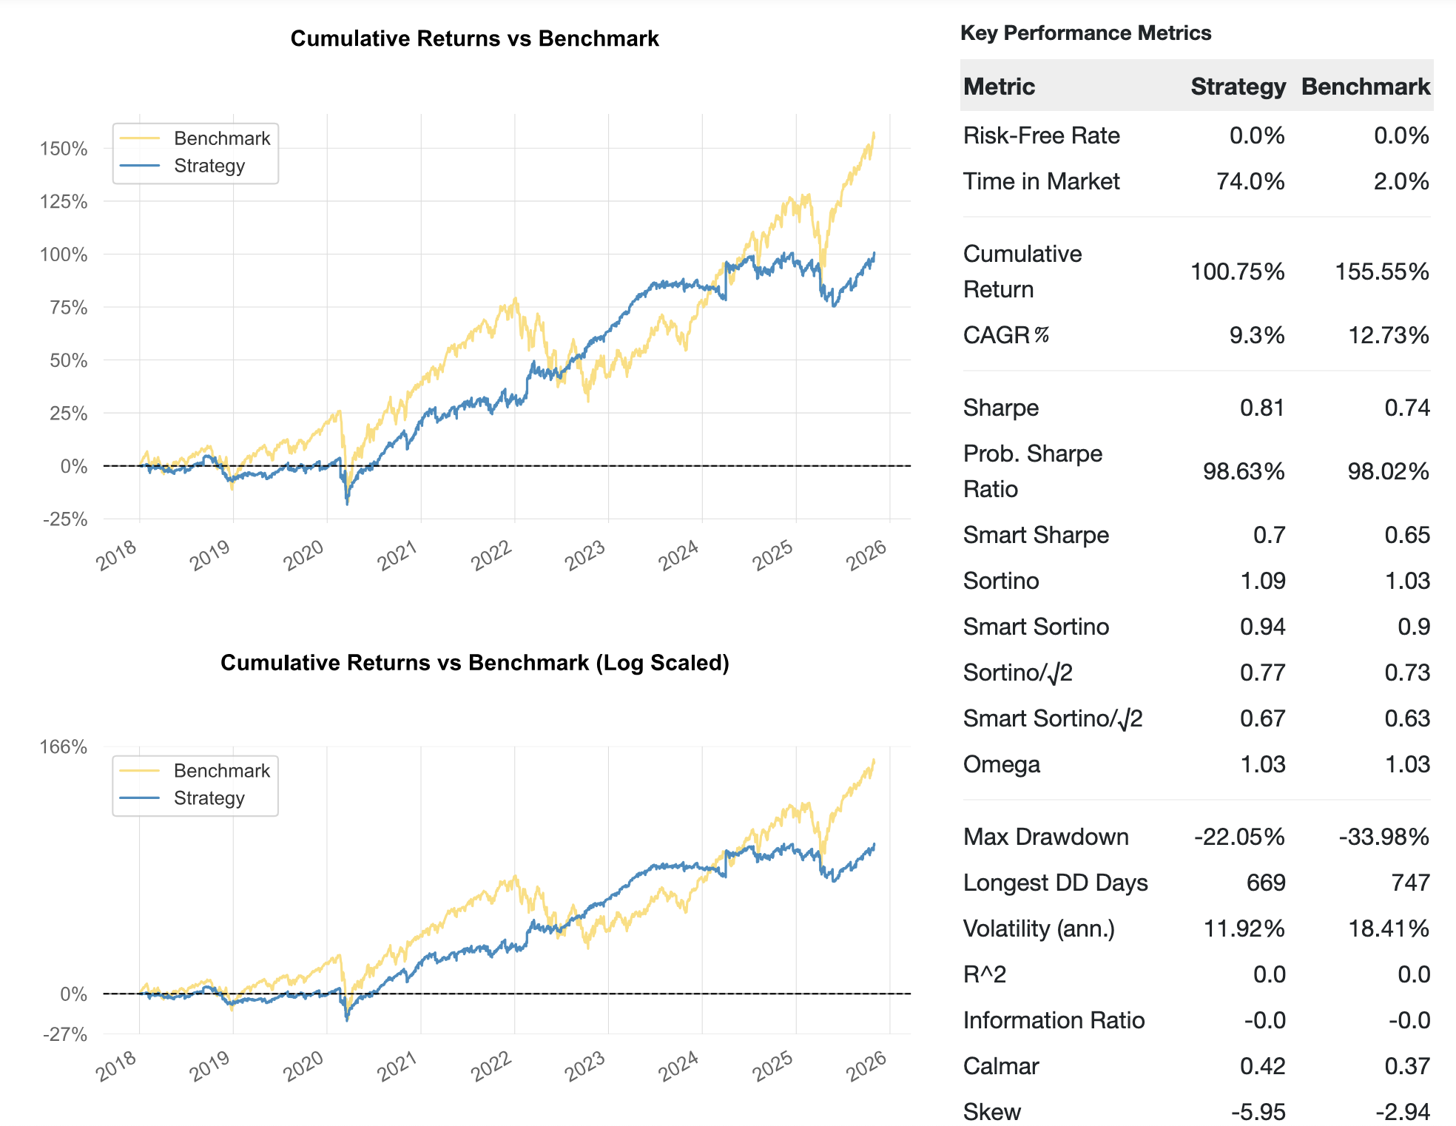Click the Max Drawdown row label
1456x1126 pixels.
point(1045,837)
